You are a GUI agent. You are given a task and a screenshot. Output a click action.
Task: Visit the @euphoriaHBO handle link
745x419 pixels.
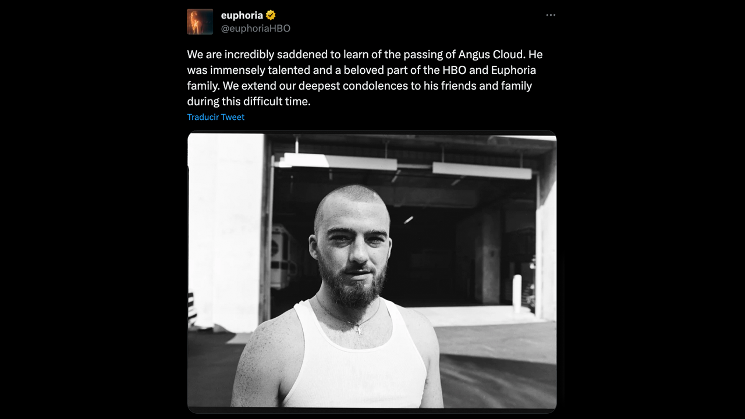(x=256, y=28)
